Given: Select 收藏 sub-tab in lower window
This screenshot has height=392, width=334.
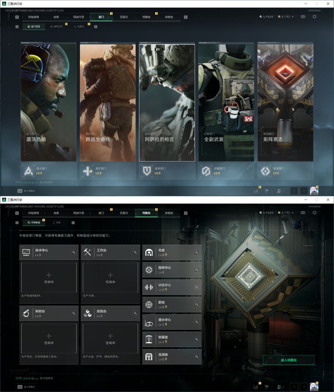Looking at the screenshot, I should tap(57, 222).
